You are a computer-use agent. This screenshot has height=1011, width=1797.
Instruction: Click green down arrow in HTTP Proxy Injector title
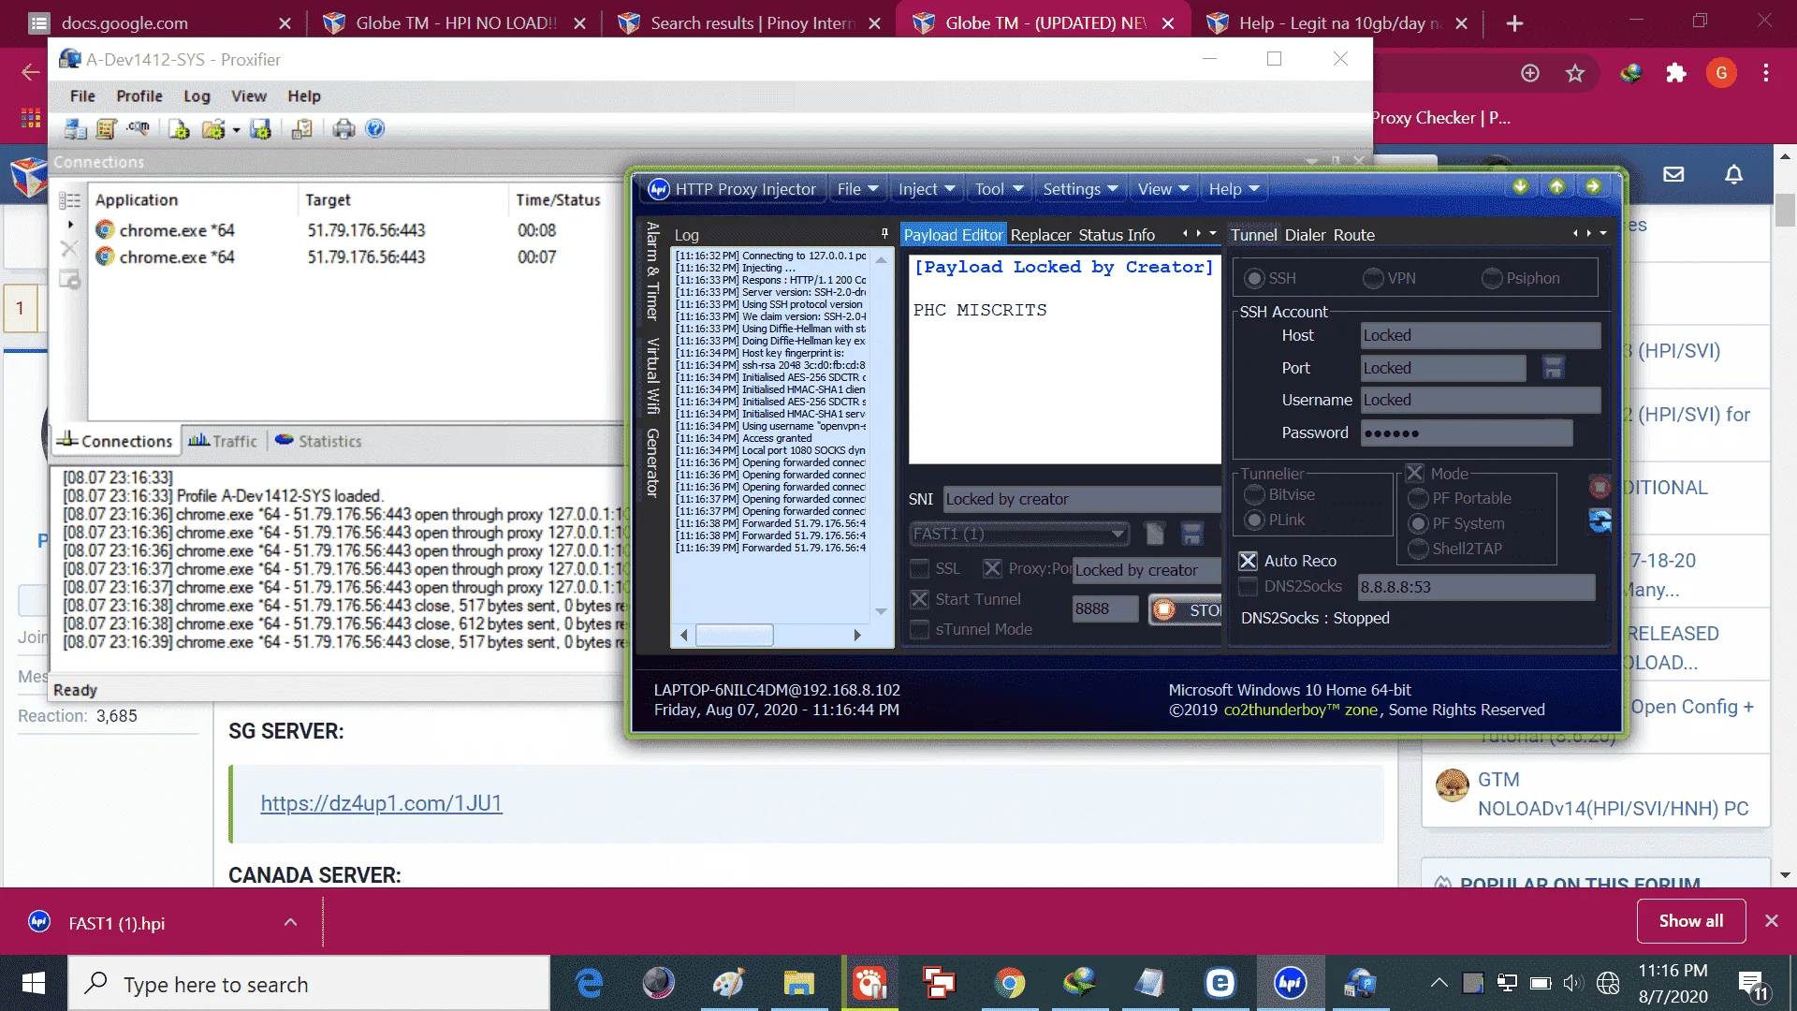(x=1520, y=187)
